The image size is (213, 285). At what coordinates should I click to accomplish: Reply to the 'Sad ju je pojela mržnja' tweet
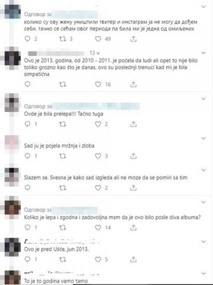pos(27,156)
